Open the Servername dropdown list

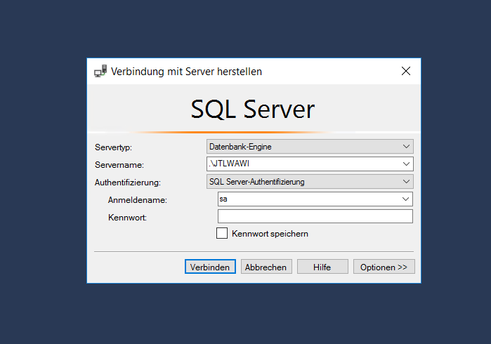point(406,164)
